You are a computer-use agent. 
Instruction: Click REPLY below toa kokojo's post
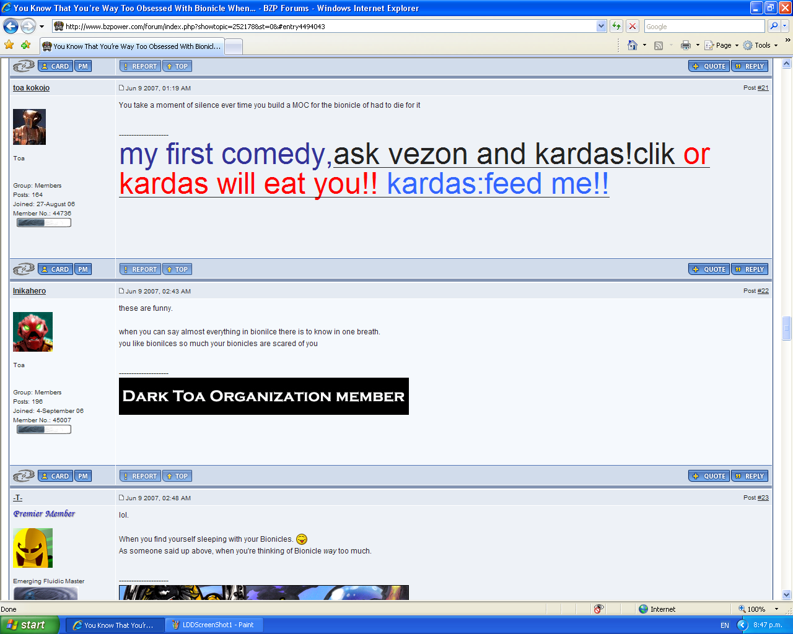pos(750,269)
